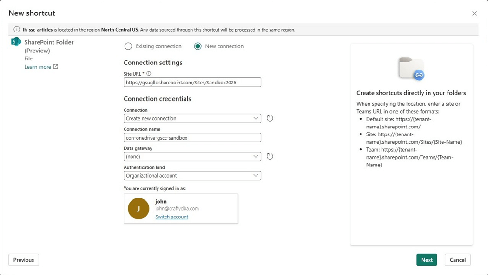
Task: Refresh the Connection list
Action: (x=270, y=118)
